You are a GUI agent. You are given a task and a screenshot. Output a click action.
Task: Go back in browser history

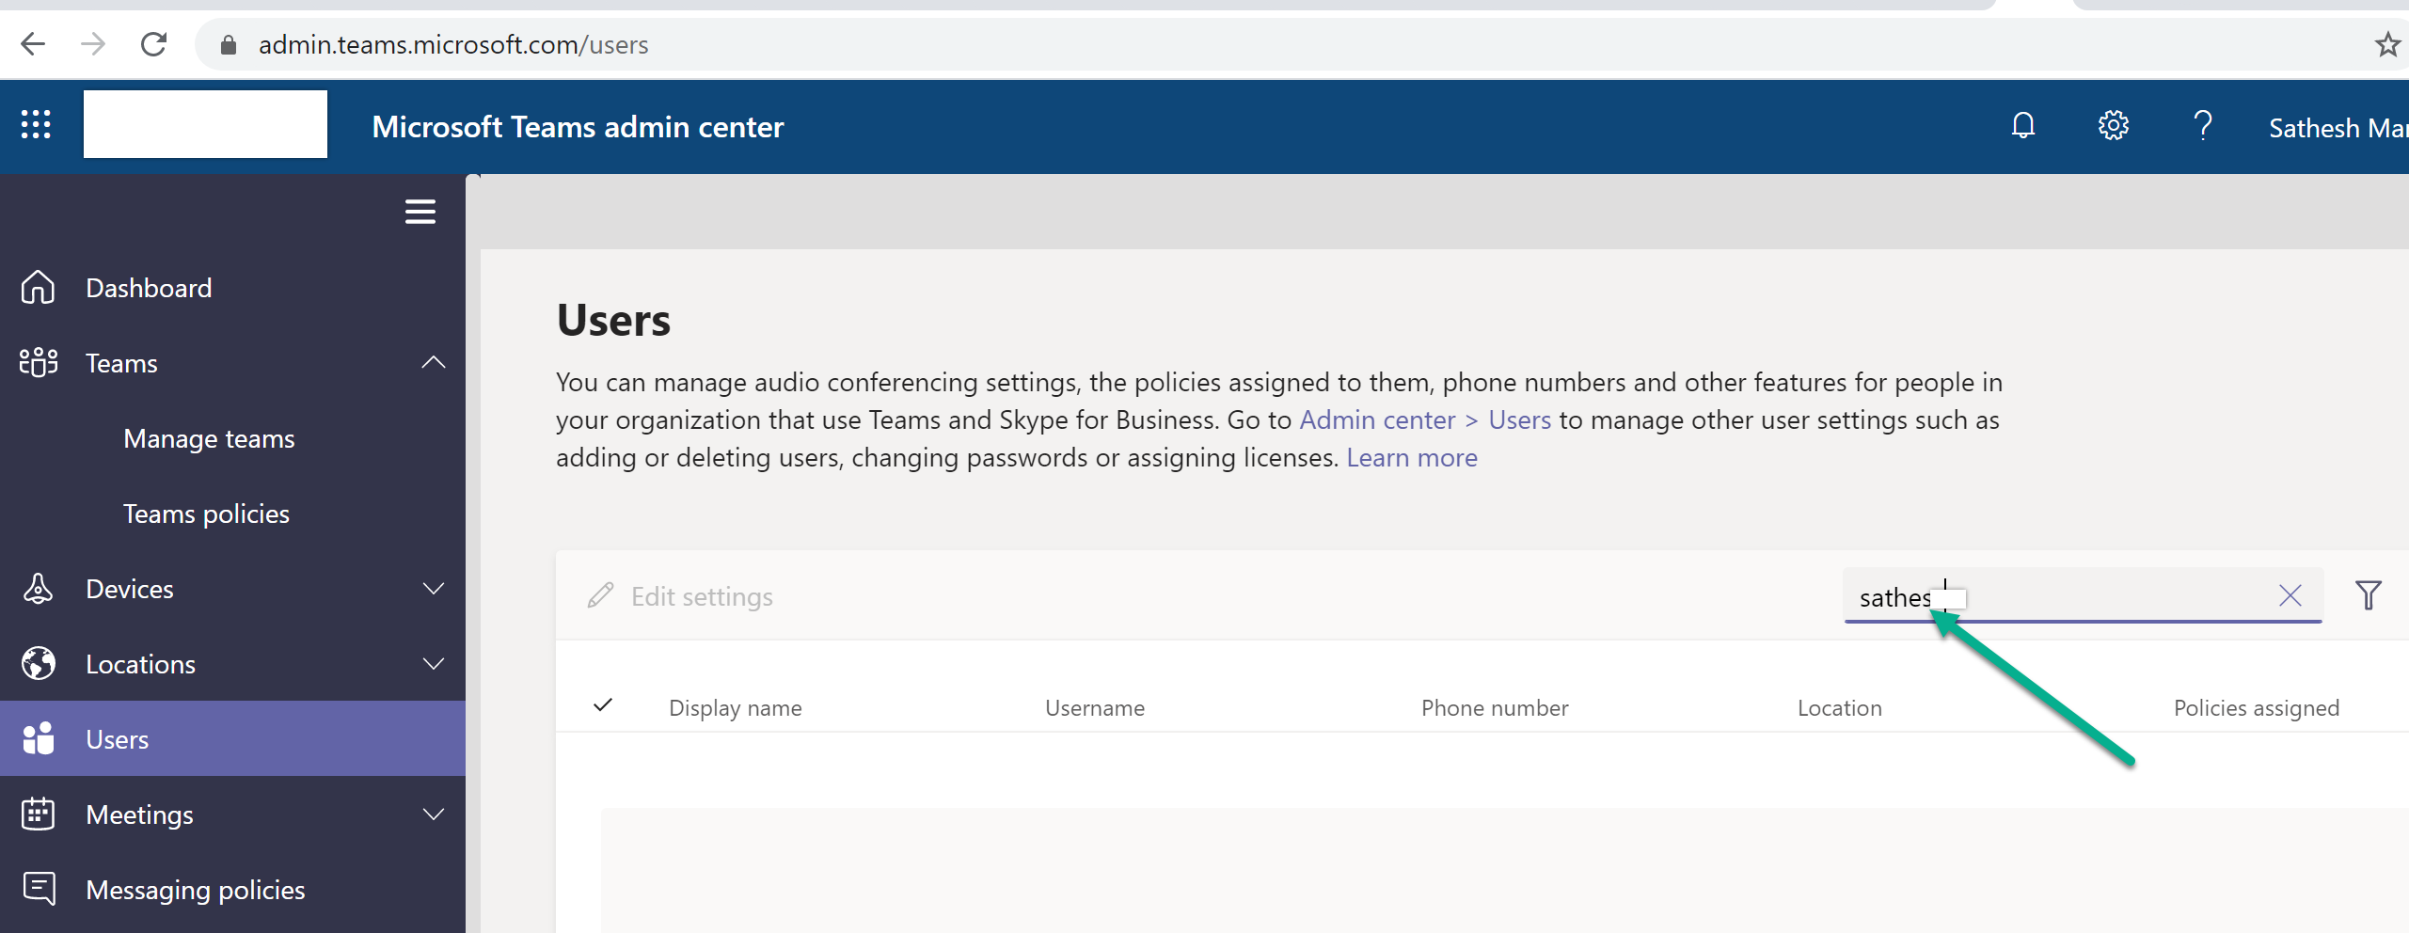click(33, 44)
